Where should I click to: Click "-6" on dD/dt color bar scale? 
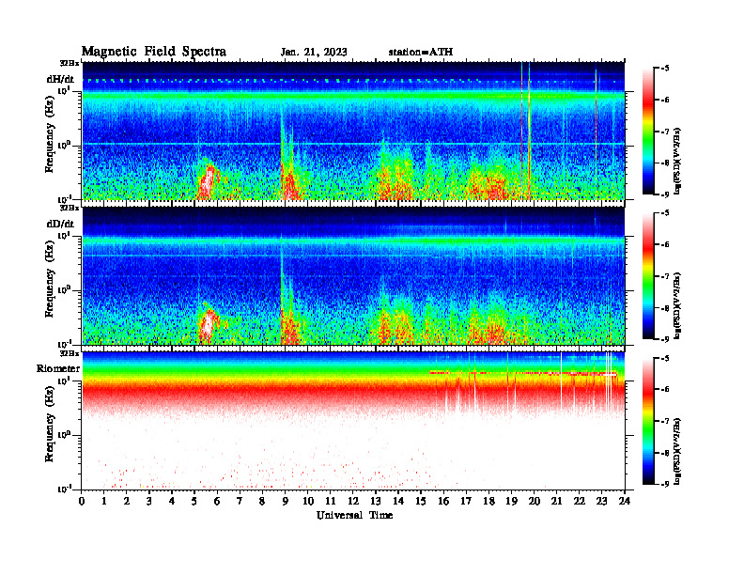pos(665,244)
